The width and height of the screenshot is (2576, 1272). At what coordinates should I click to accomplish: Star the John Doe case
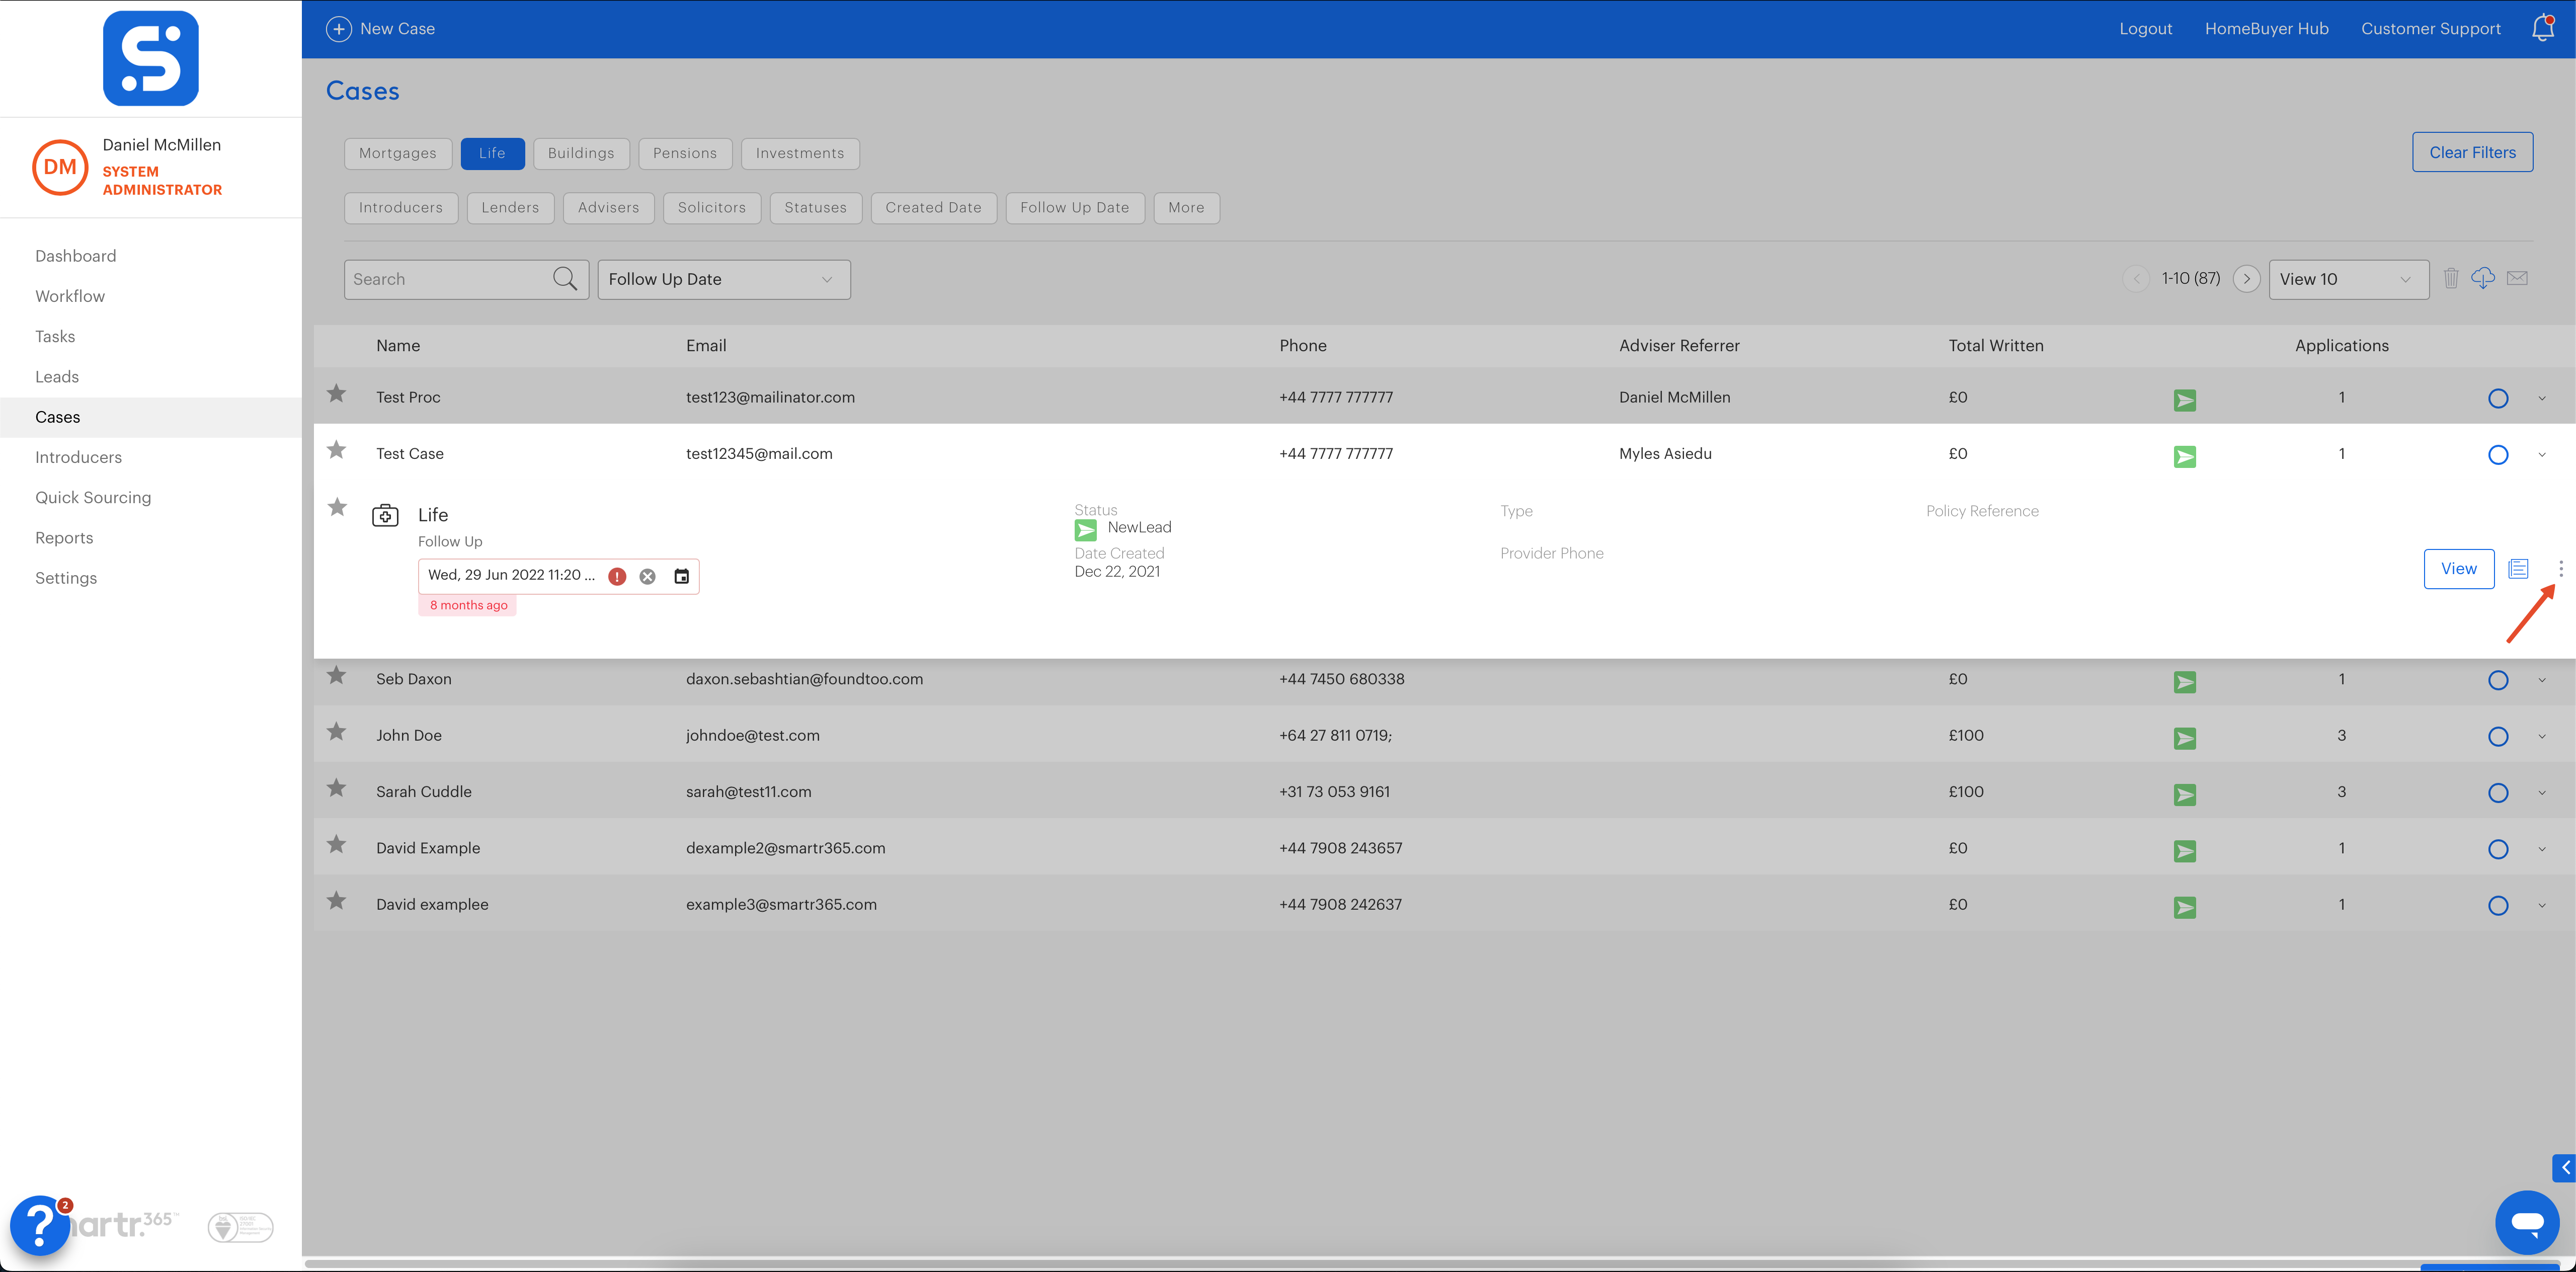pos(337,732)
